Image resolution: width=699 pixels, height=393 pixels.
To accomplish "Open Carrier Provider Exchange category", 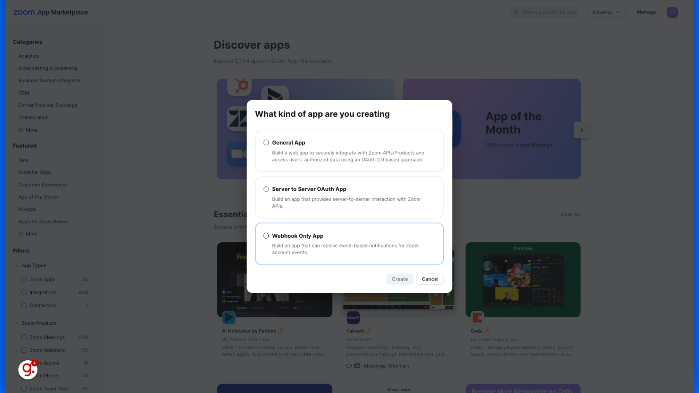I will 48,105.
